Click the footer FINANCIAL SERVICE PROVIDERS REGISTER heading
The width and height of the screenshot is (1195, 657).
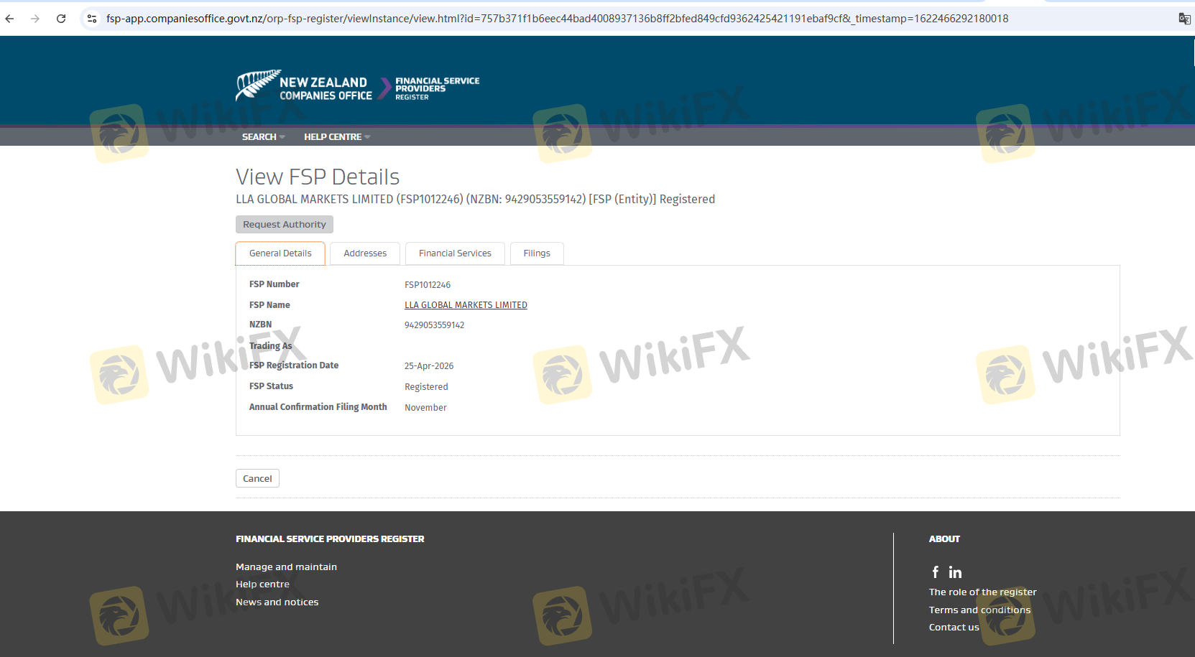click(330, 539)
